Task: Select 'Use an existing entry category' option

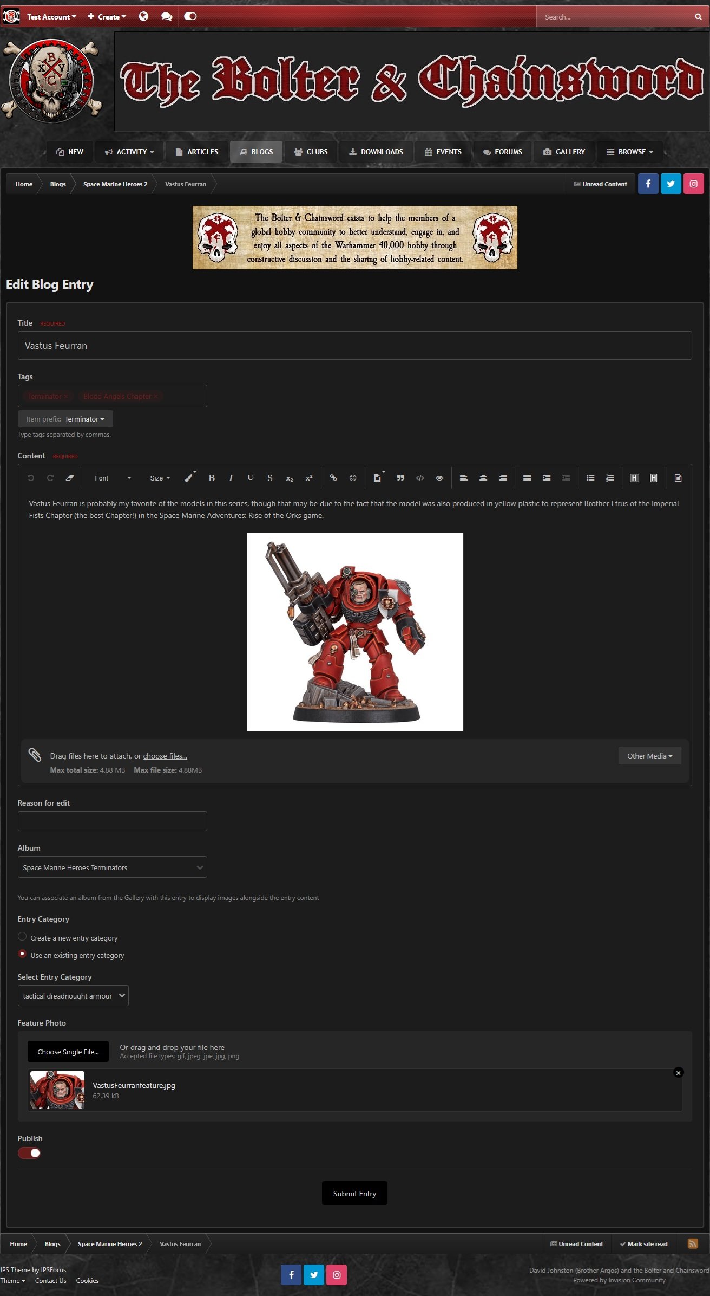Action: 22,954
